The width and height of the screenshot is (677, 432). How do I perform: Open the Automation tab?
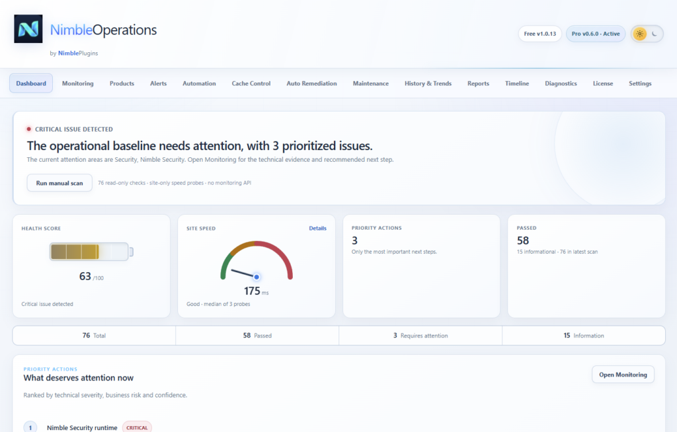click(x=199, y=83)
